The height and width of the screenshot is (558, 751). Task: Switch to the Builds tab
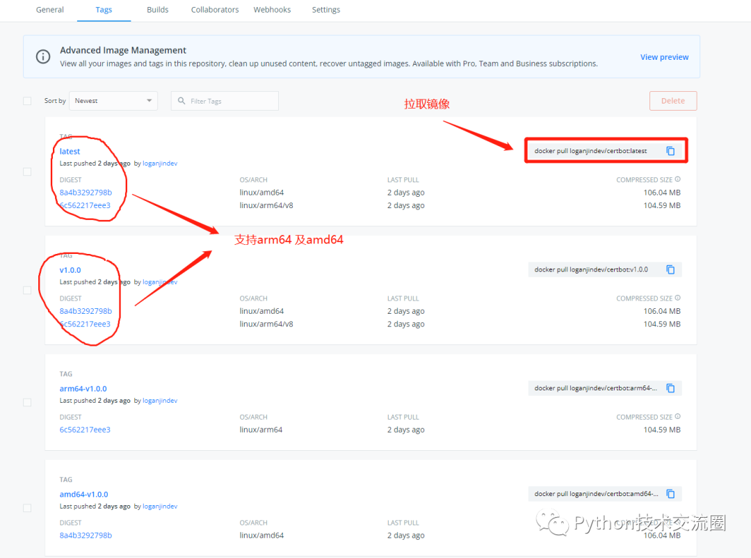click(158, 10)
